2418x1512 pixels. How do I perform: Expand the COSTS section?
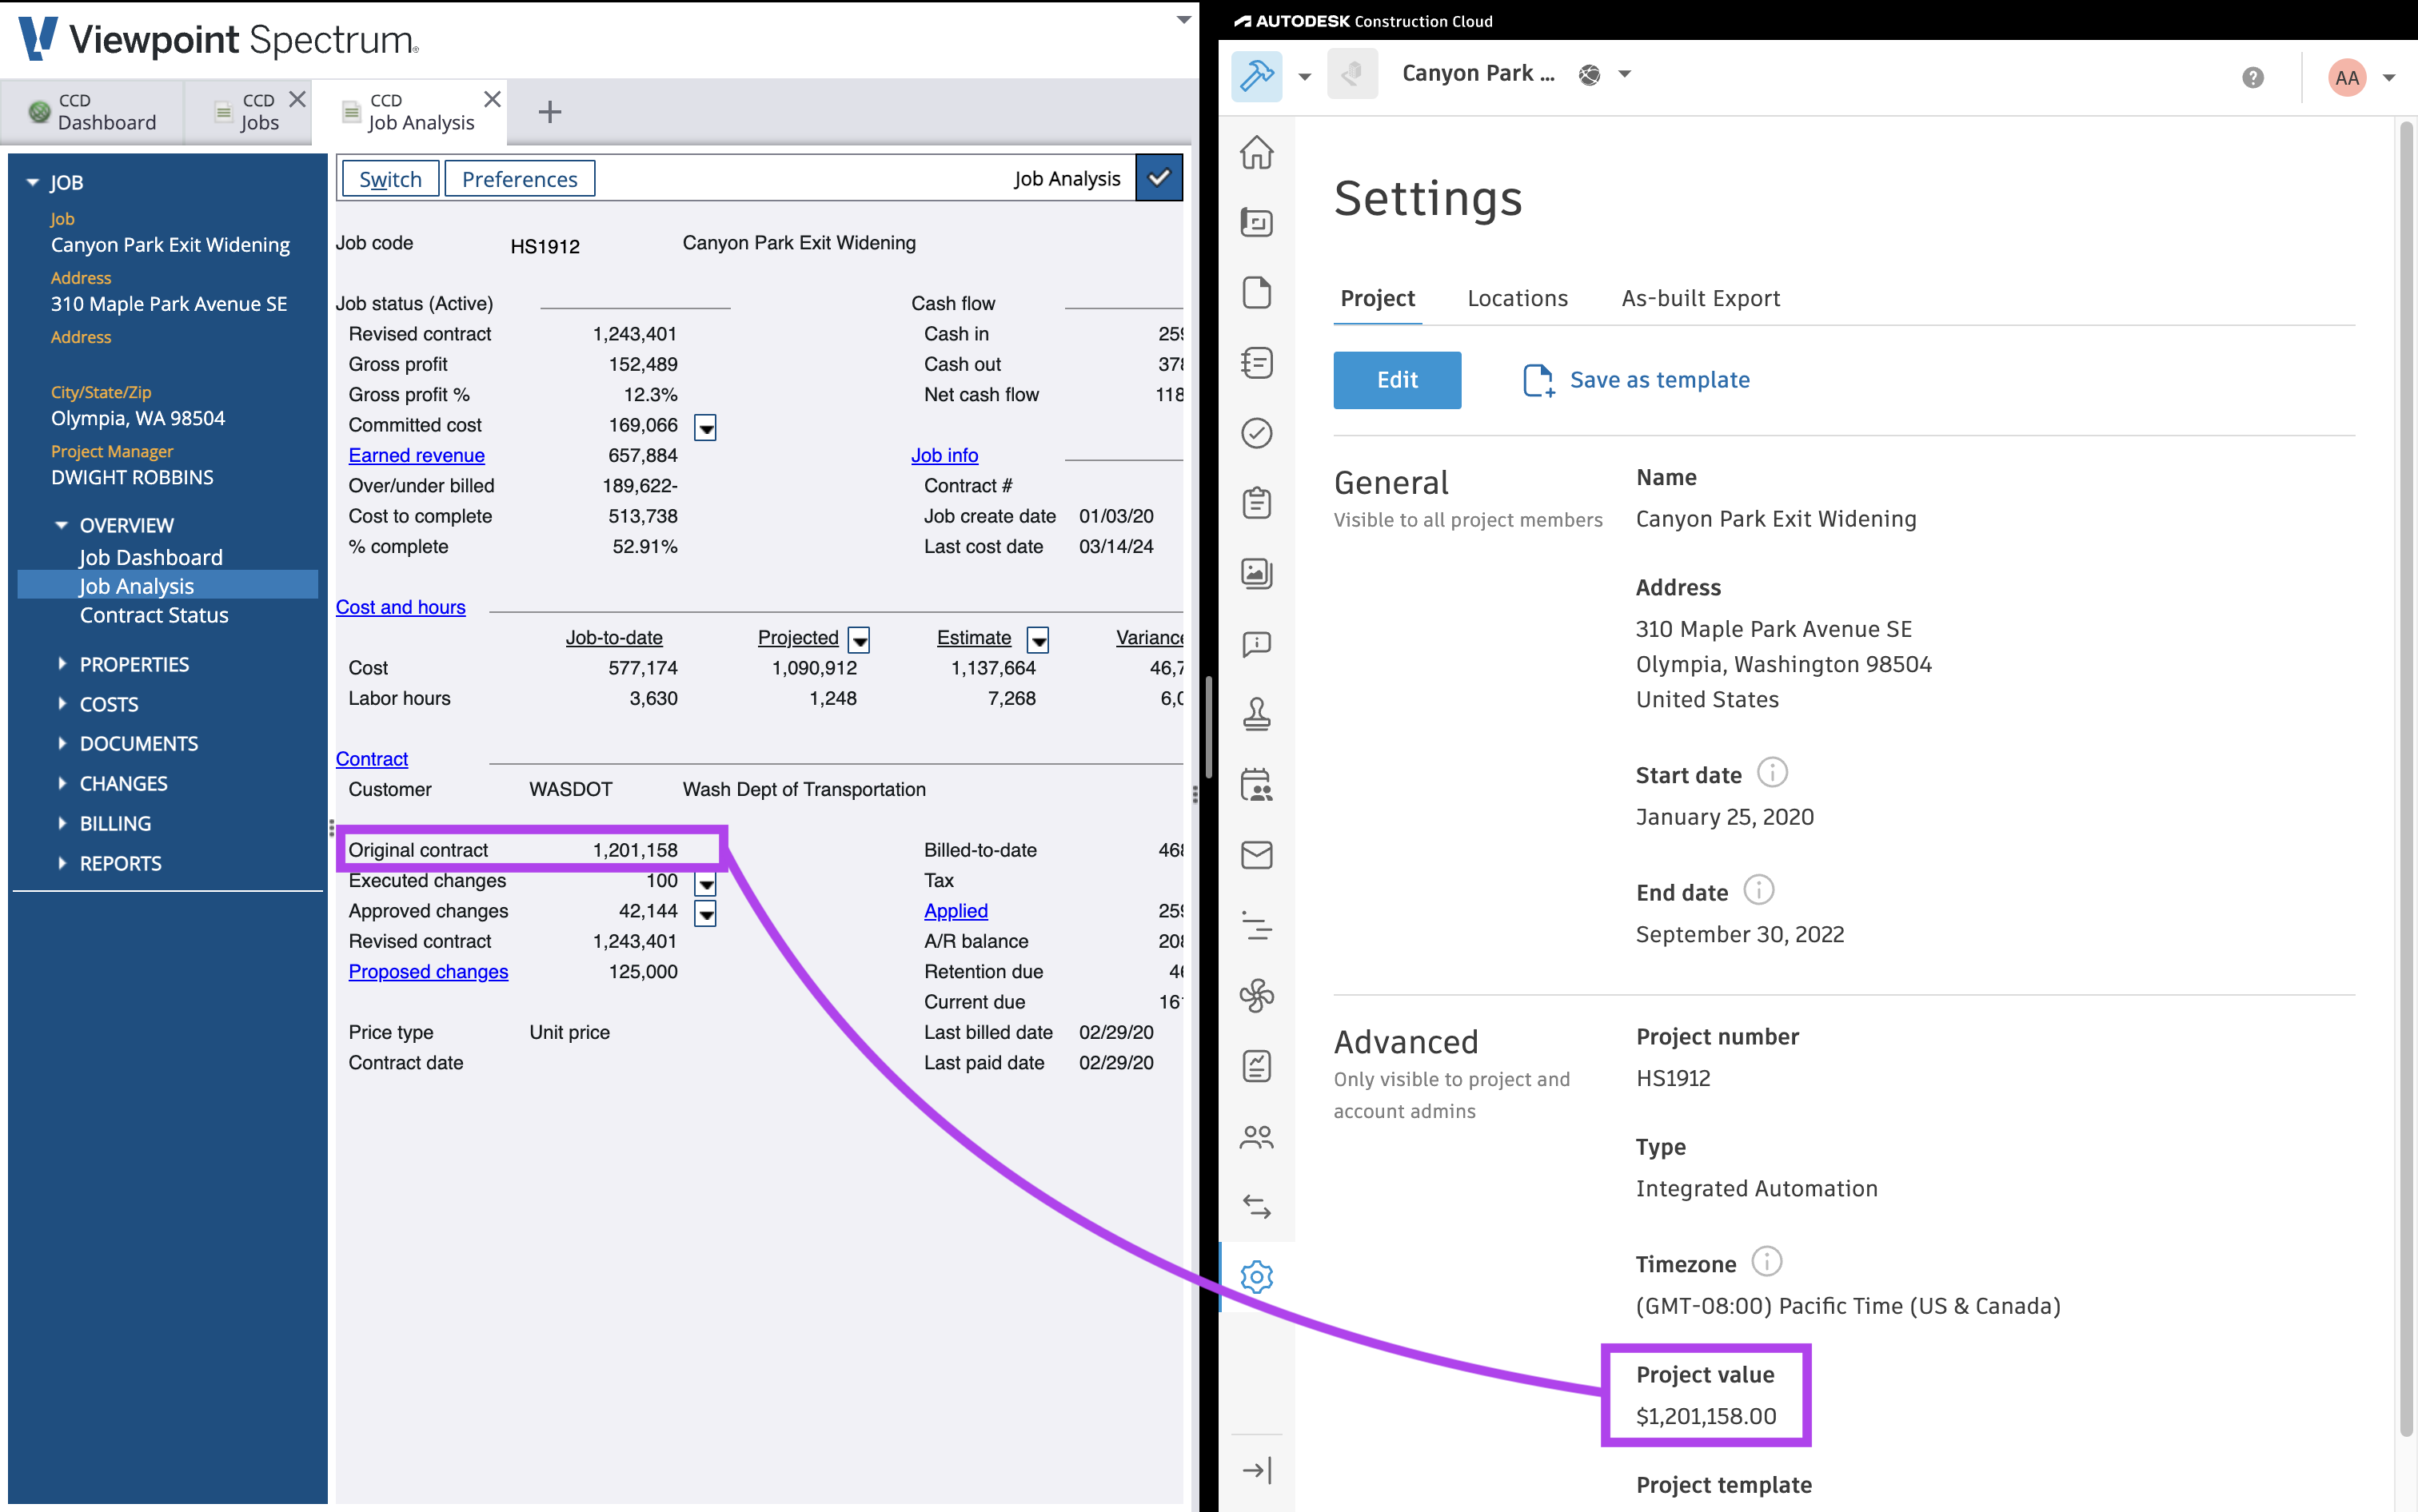(61, 704)
